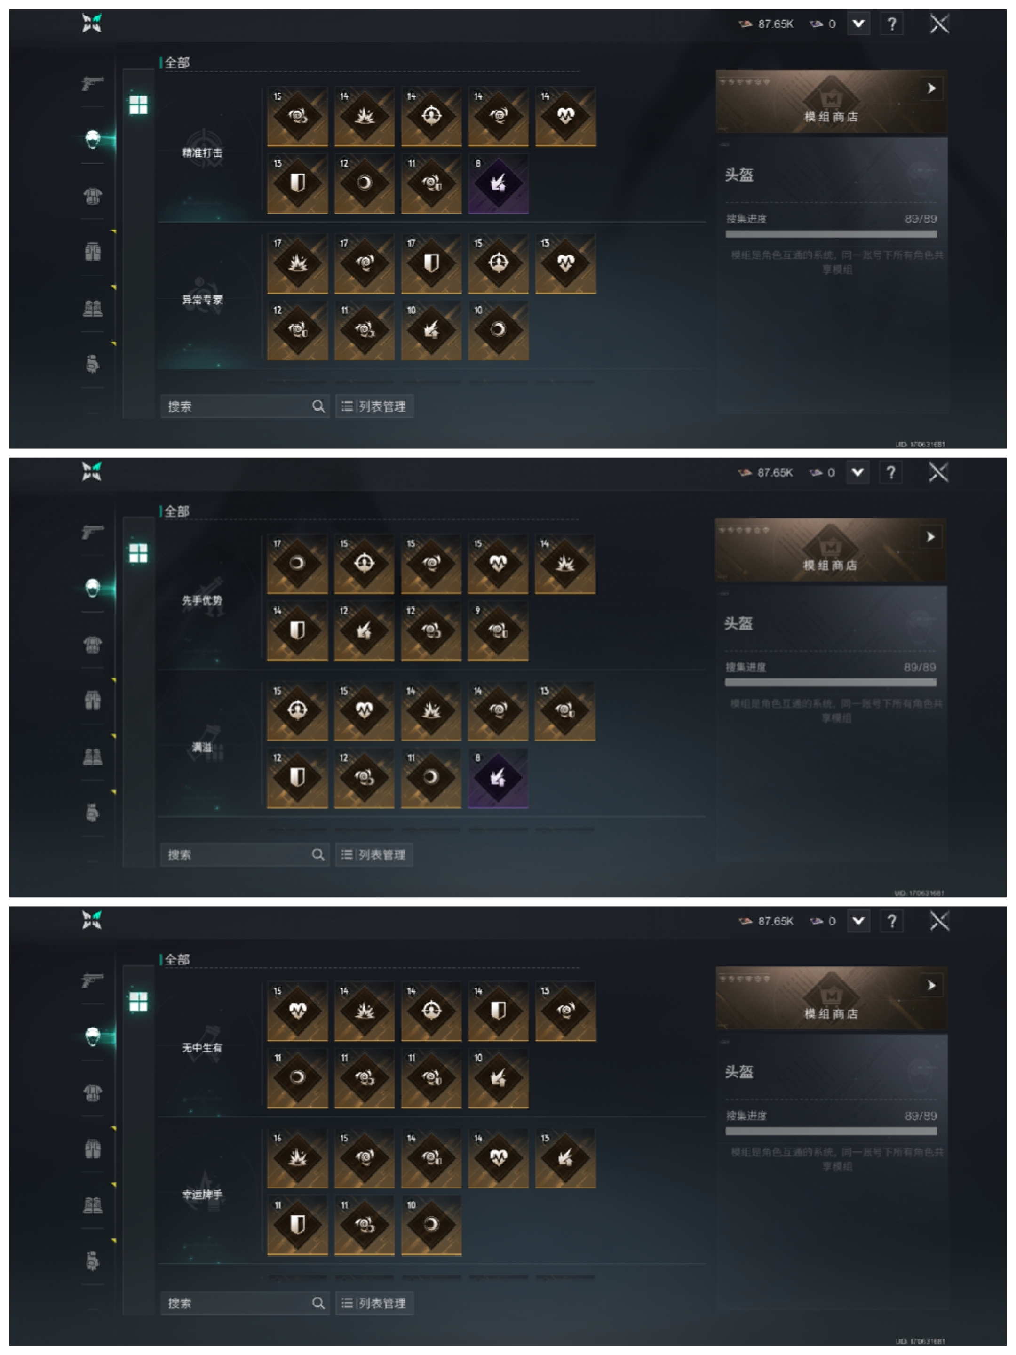This screenshot has width=1016, height=1355.
Task: Click the level 9 module in 先手优势 group
Action: (498, 630)
